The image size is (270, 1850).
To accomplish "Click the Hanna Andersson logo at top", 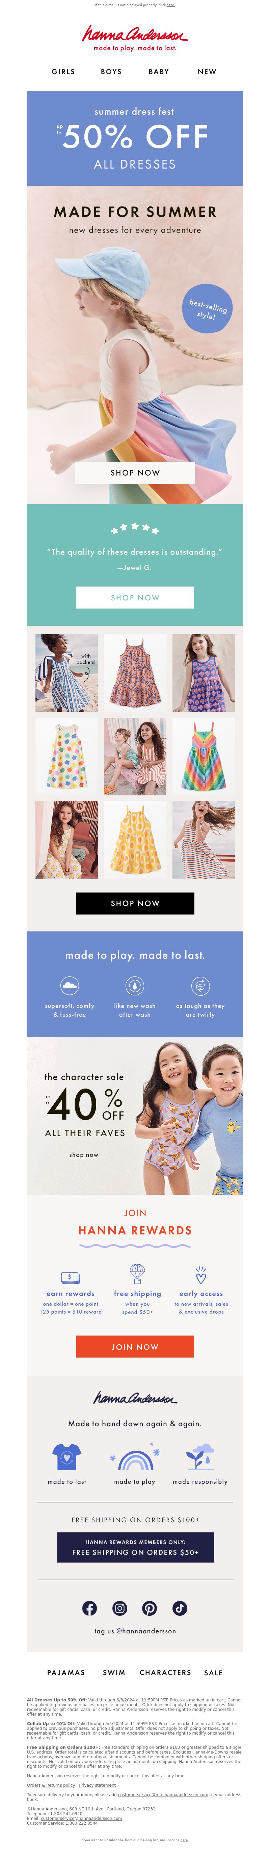I will coord(135,37).
